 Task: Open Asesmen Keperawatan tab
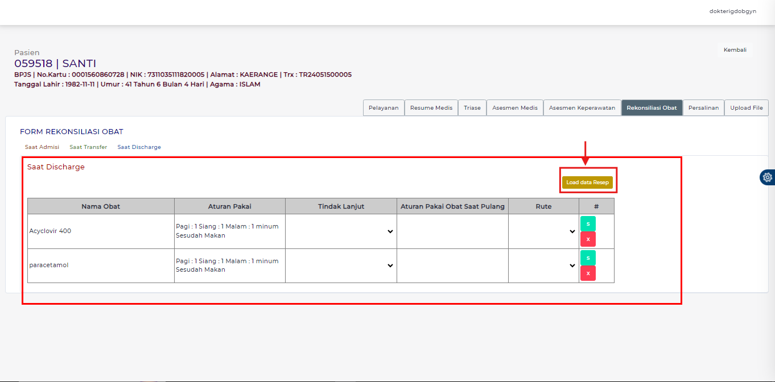582,108
